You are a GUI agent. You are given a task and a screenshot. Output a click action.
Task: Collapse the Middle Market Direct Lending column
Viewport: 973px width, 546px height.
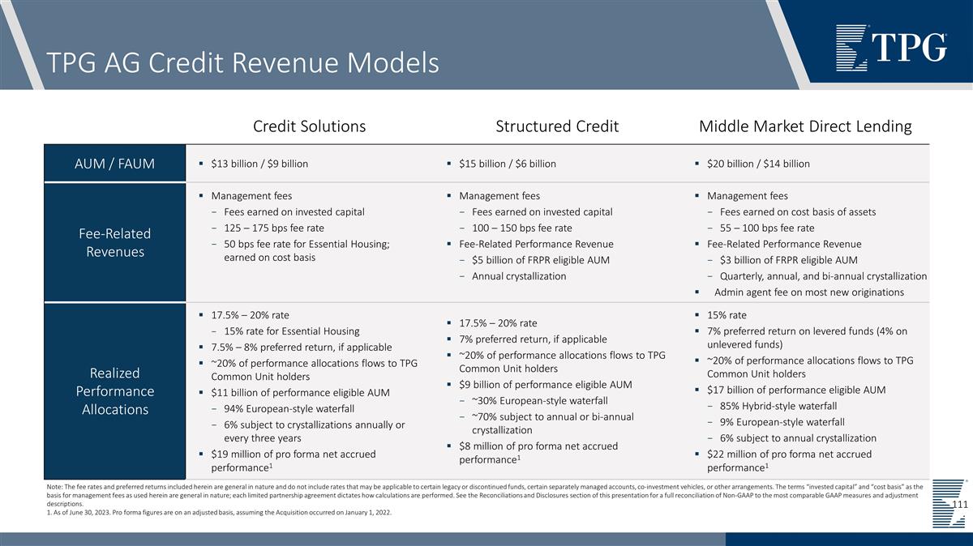pyautogui.click(x=805, y=126)
